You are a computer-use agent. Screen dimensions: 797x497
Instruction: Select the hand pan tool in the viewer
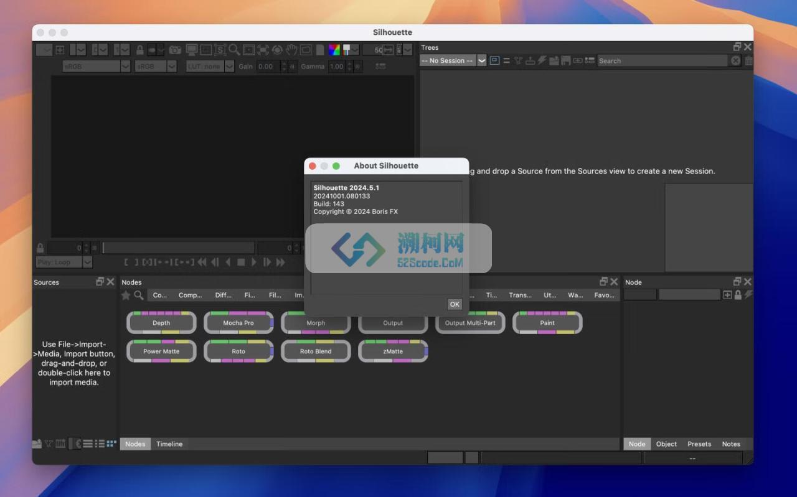pos(291,50)
